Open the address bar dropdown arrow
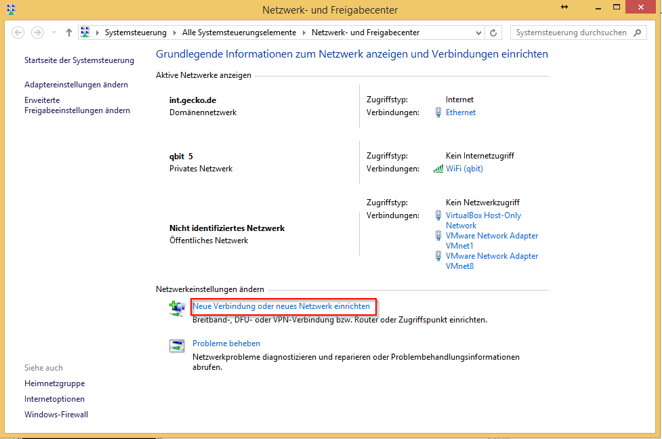662x439 pixels. (x=478, y=32)
